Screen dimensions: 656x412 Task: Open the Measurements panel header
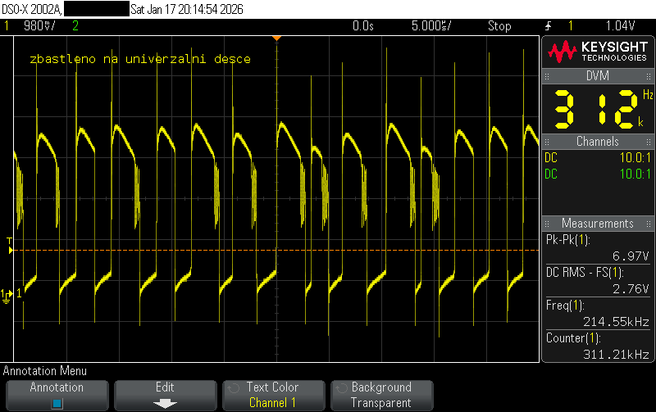coord(597,224)
